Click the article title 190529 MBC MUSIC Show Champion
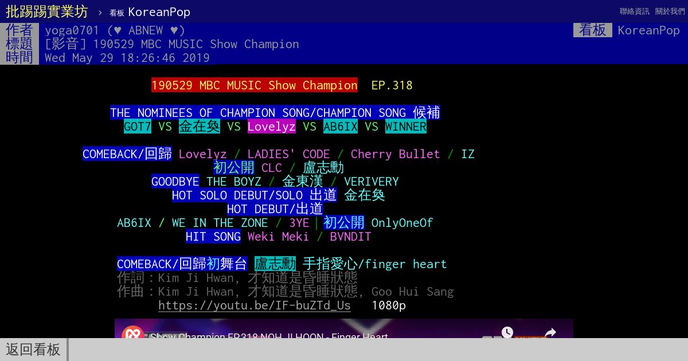 [x=172, y=44]
